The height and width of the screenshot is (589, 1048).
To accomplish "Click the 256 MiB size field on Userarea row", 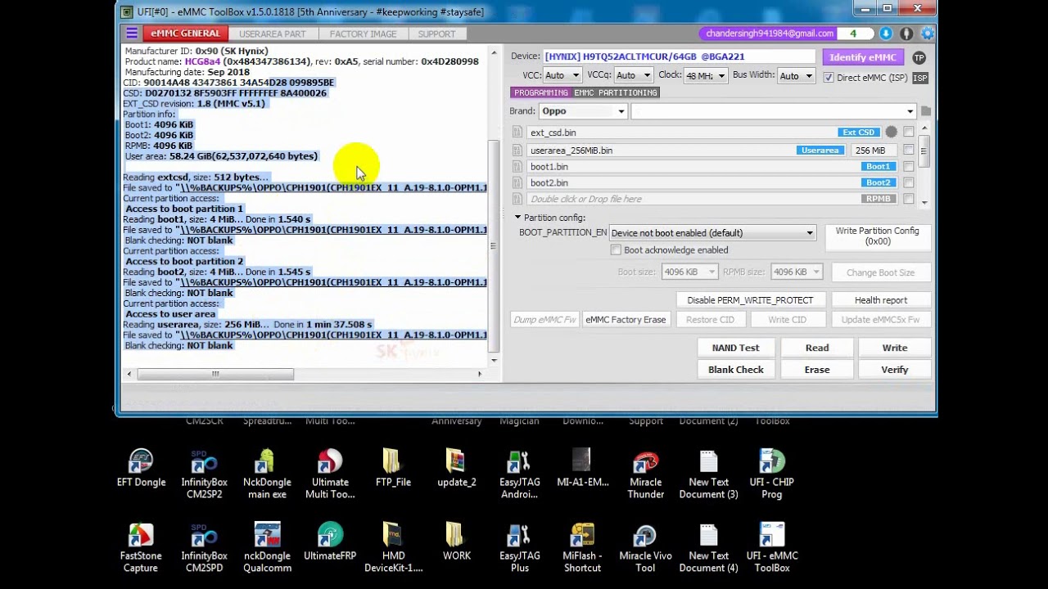I will pyautogui.click(x=873, y=151).
